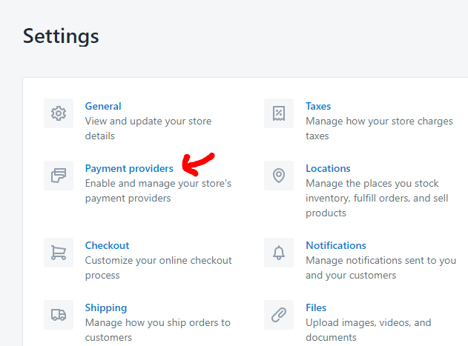Click the Files paperclip icon
The width and height of the screenshot is (468, 346).
point(279,315)
